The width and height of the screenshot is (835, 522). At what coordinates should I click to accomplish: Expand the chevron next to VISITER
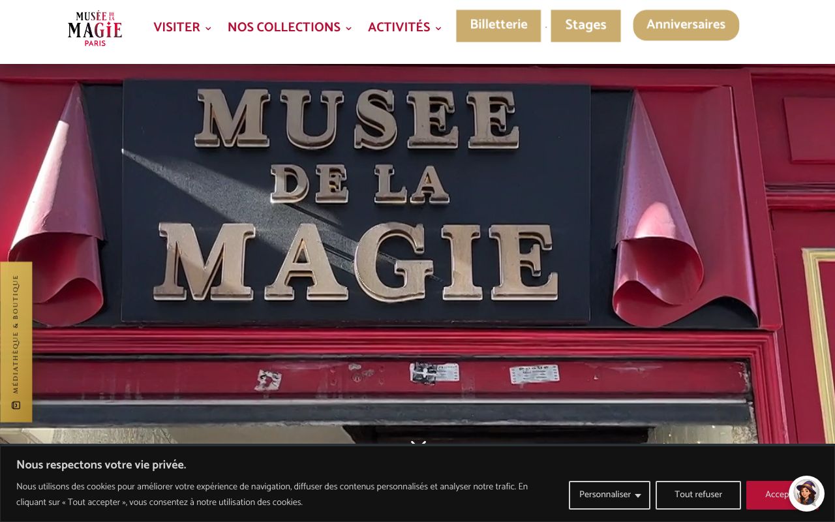coord(208,28)
